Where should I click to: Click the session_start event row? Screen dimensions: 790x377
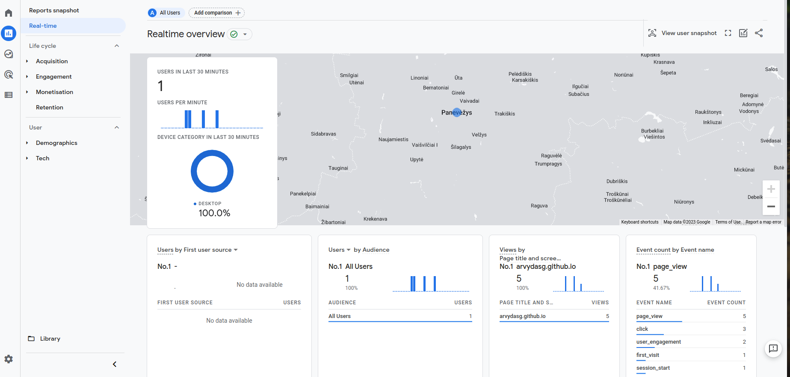(691, 368)
